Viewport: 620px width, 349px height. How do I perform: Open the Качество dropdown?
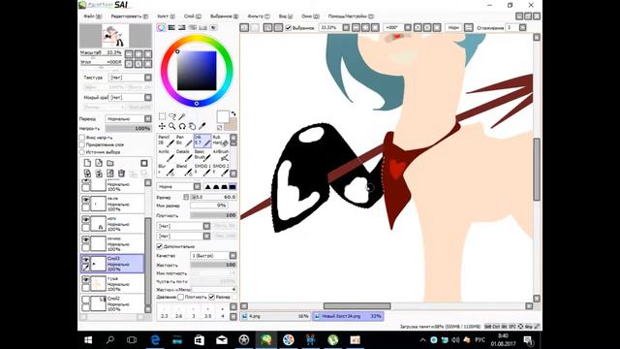pyautogui.click(x=232, y=256)
